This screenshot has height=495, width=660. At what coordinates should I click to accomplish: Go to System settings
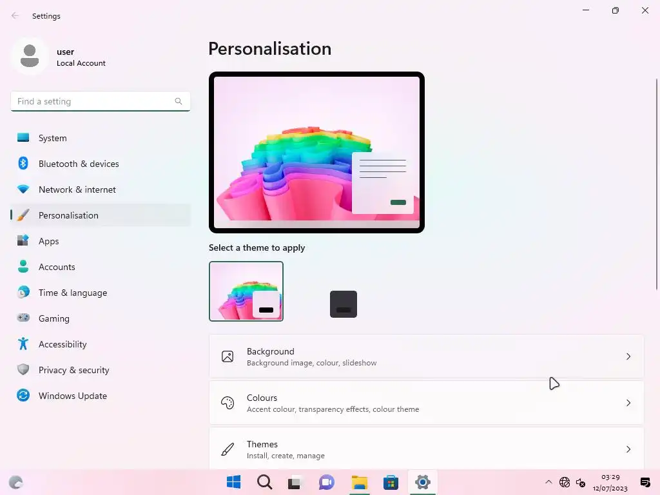click(x=100, y=138)
